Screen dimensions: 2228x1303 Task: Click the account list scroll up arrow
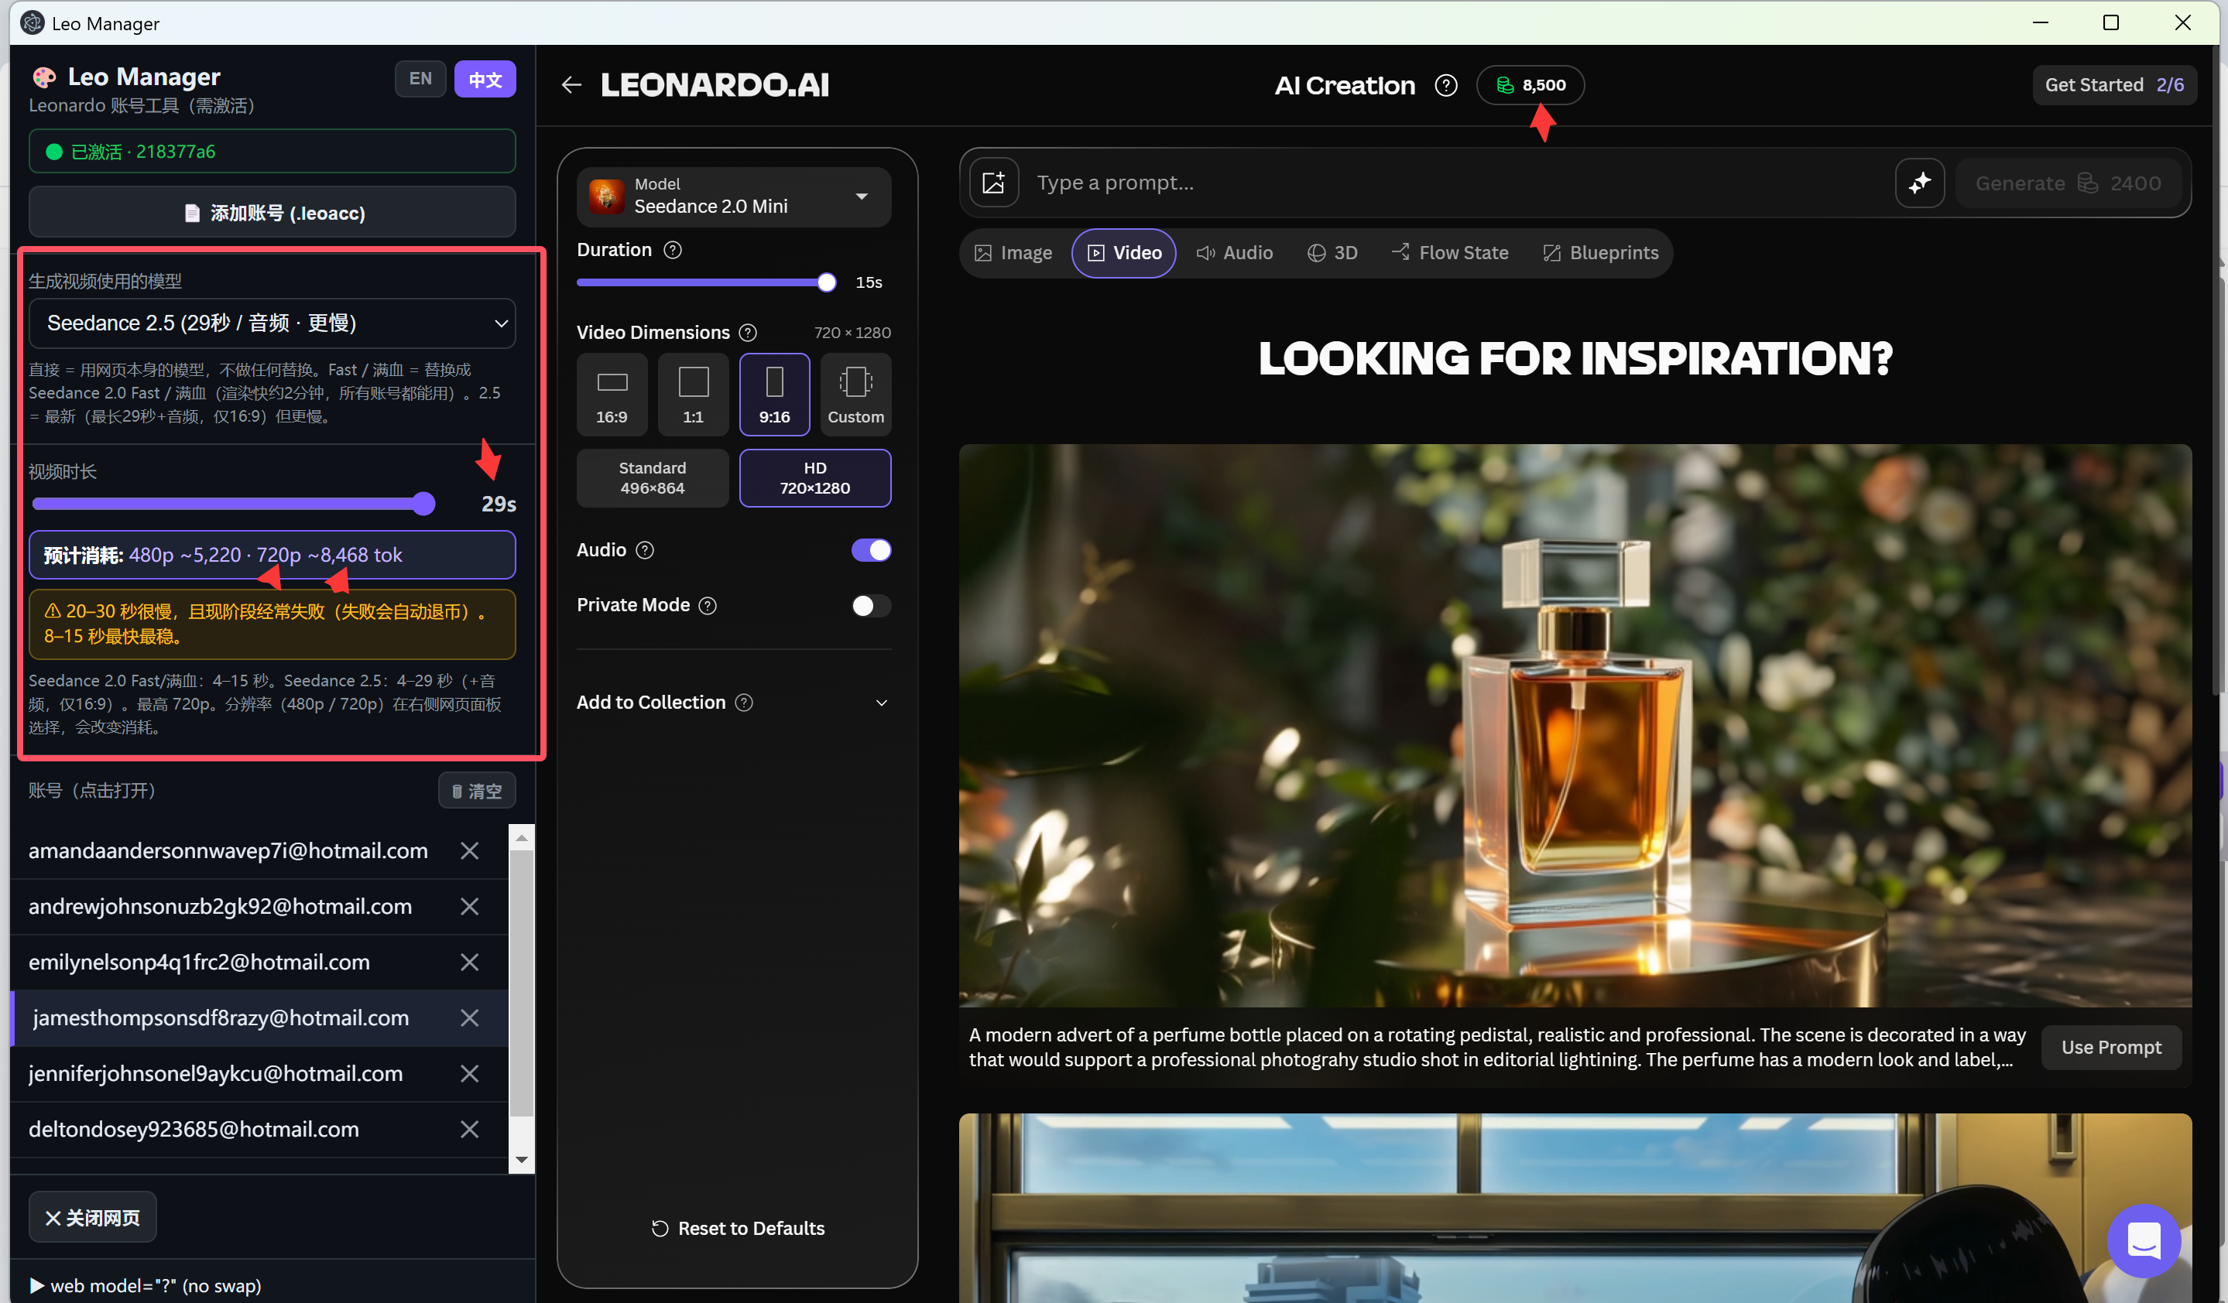522,837
